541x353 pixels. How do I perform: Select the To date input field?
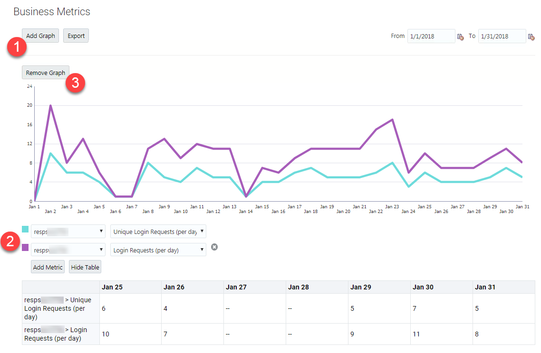pos(502,36)
